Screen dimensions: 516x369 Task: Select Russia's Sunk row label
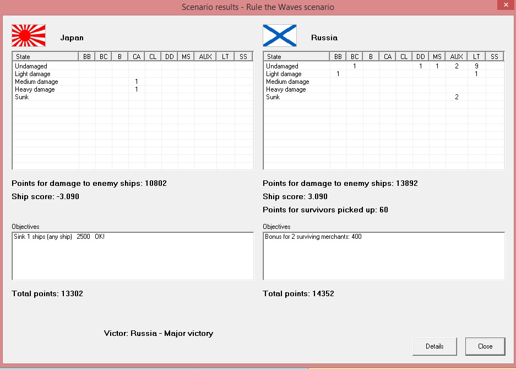click(273, 97)
